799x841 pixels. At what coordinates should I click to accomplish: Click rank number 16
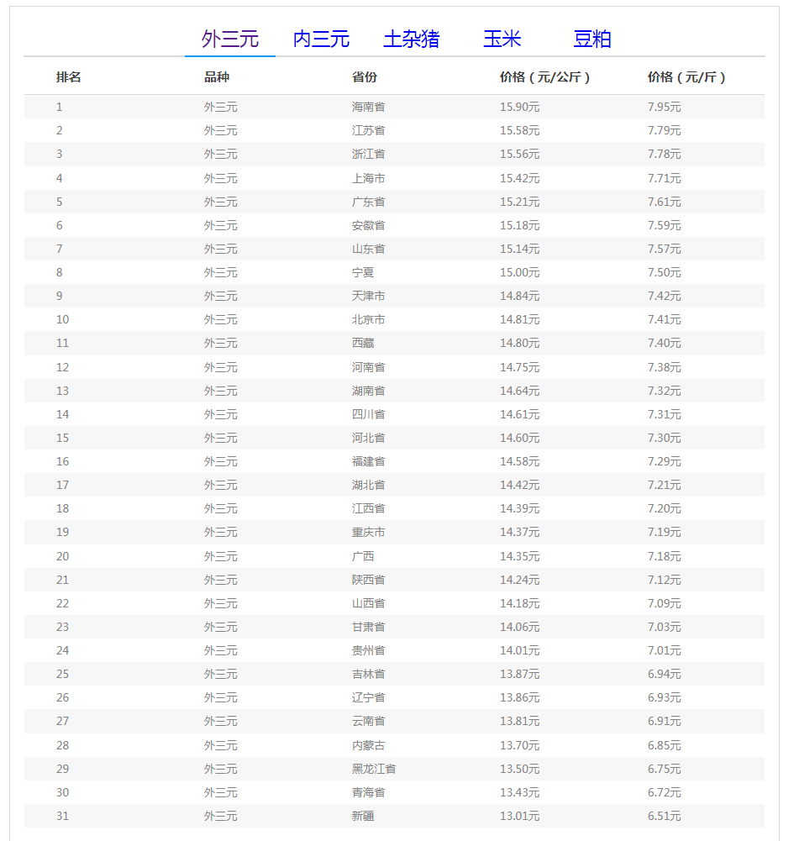63,462
